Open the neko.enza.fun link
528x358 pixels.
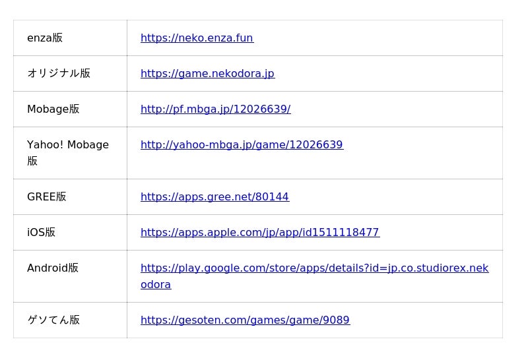pos(197,38)
